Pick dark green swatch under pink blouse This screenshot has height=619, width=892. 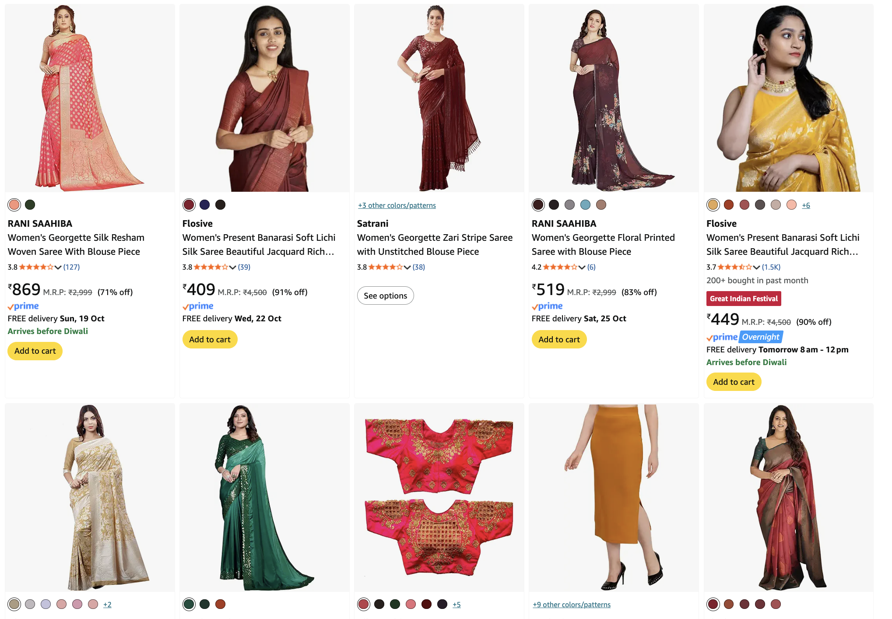(395, 604)
